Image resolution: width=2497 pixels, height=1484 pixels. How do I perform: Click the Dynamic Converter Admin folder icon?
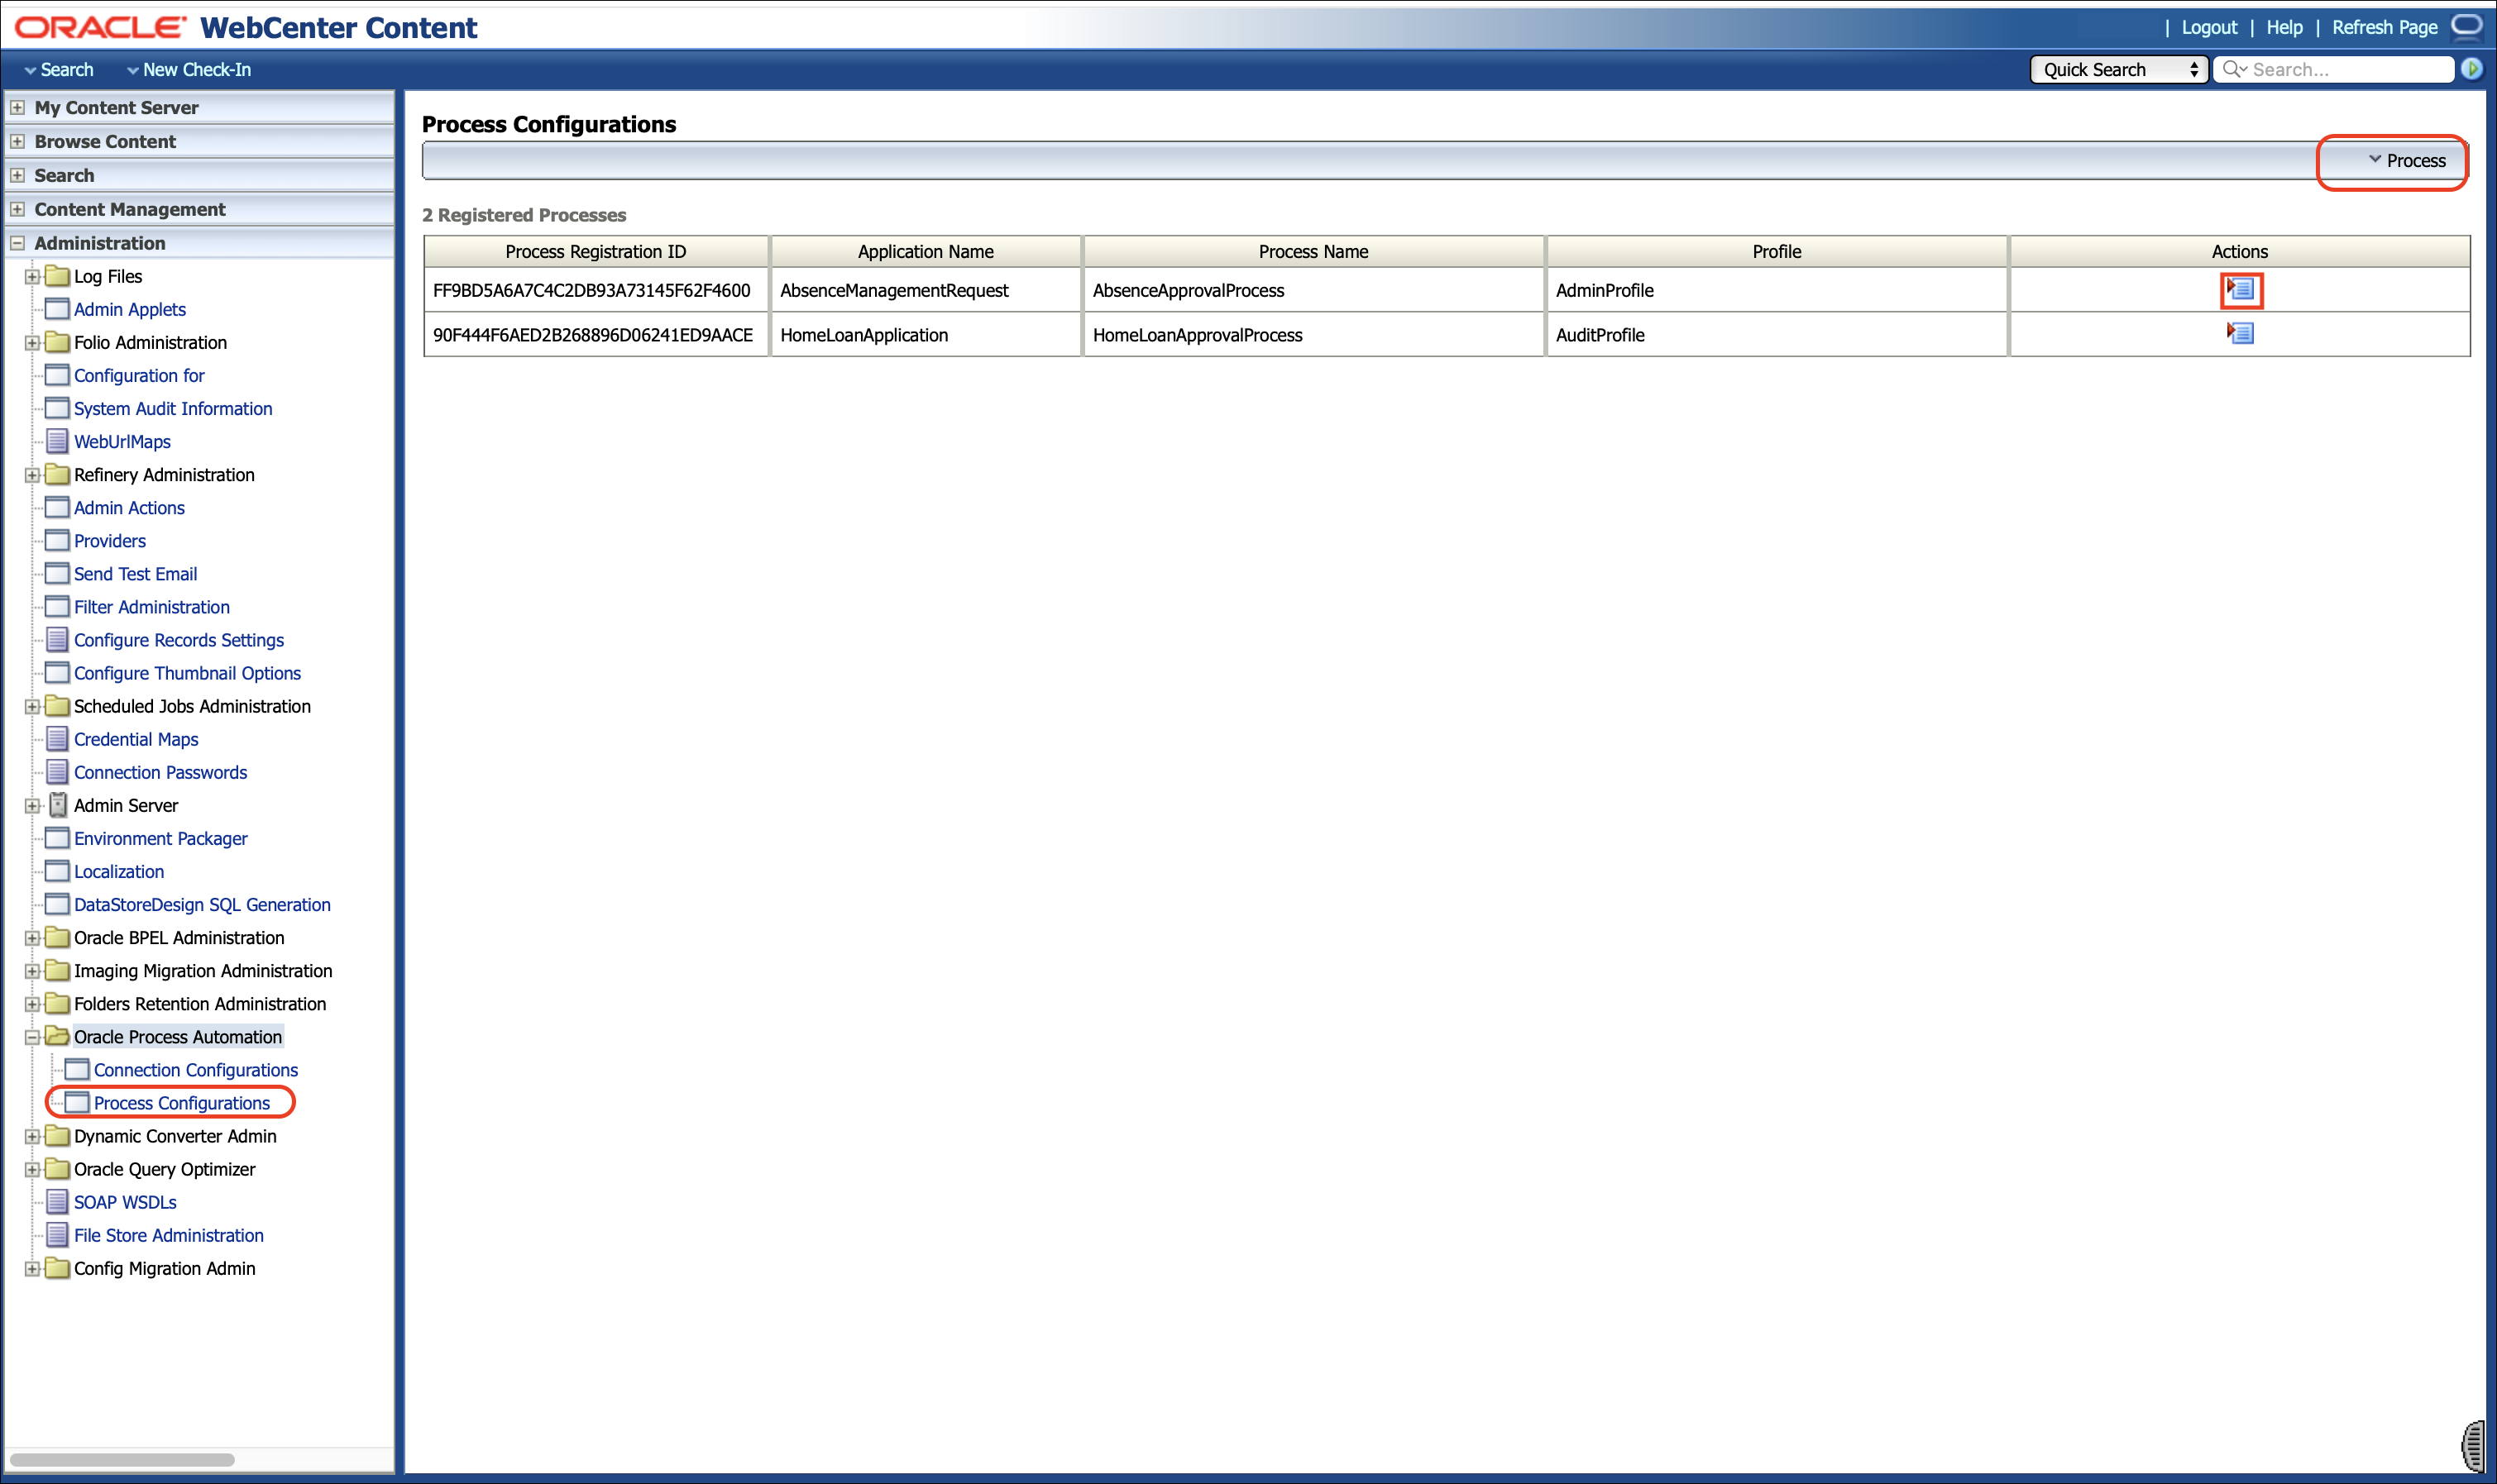pyautogui.click(x=58, y=1136)
